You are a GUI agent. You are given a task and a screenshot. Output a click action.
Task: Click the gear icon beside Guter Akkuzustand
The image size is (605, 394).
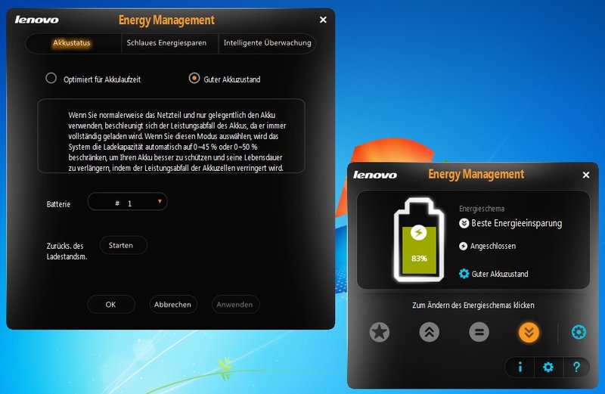coord(464,274)
